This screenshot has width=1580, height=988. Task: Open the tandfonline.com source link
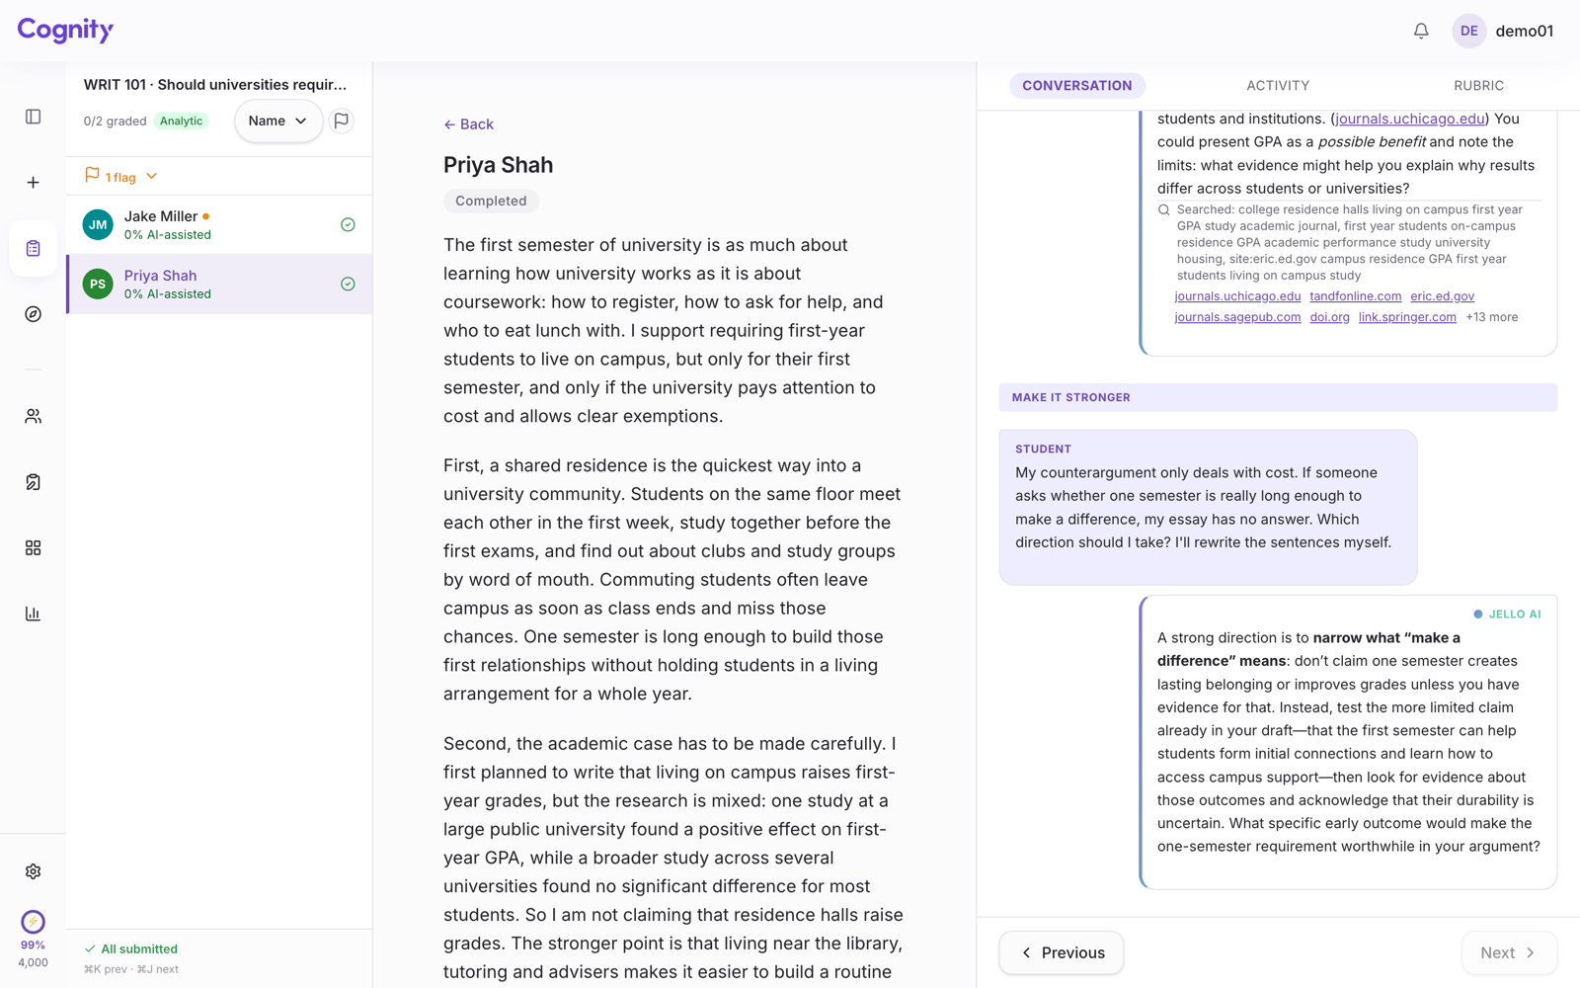(x=1355, y=296)
